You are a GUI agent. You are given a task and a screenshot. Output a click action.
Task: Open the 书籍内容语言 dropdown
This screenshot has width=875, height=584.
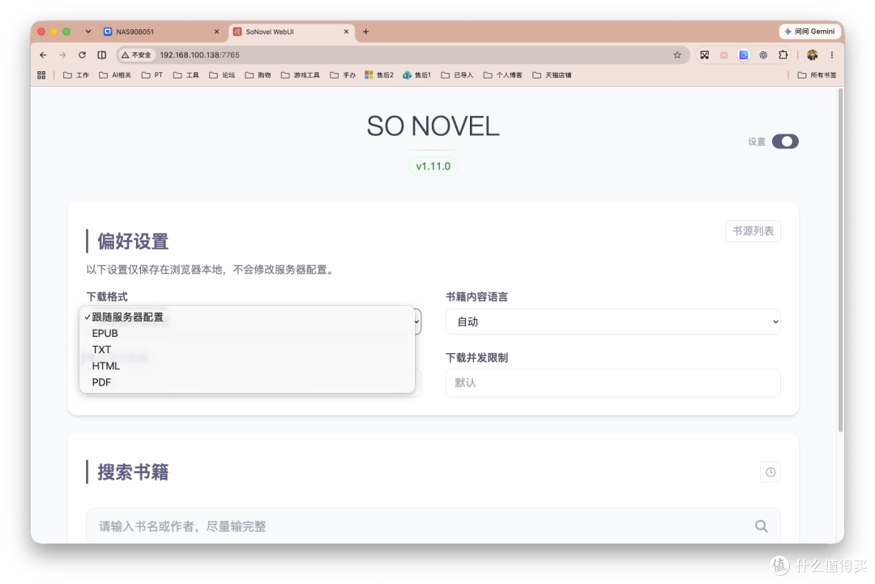tap(612, 322)
